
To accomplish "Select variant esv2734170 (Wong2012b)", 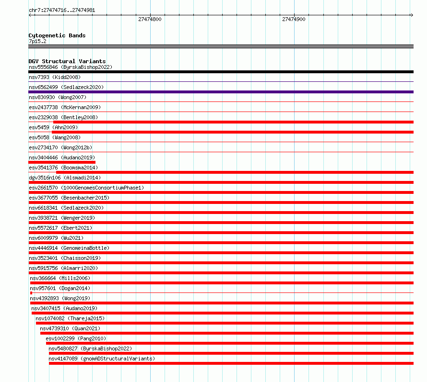I will click(60, 147).
